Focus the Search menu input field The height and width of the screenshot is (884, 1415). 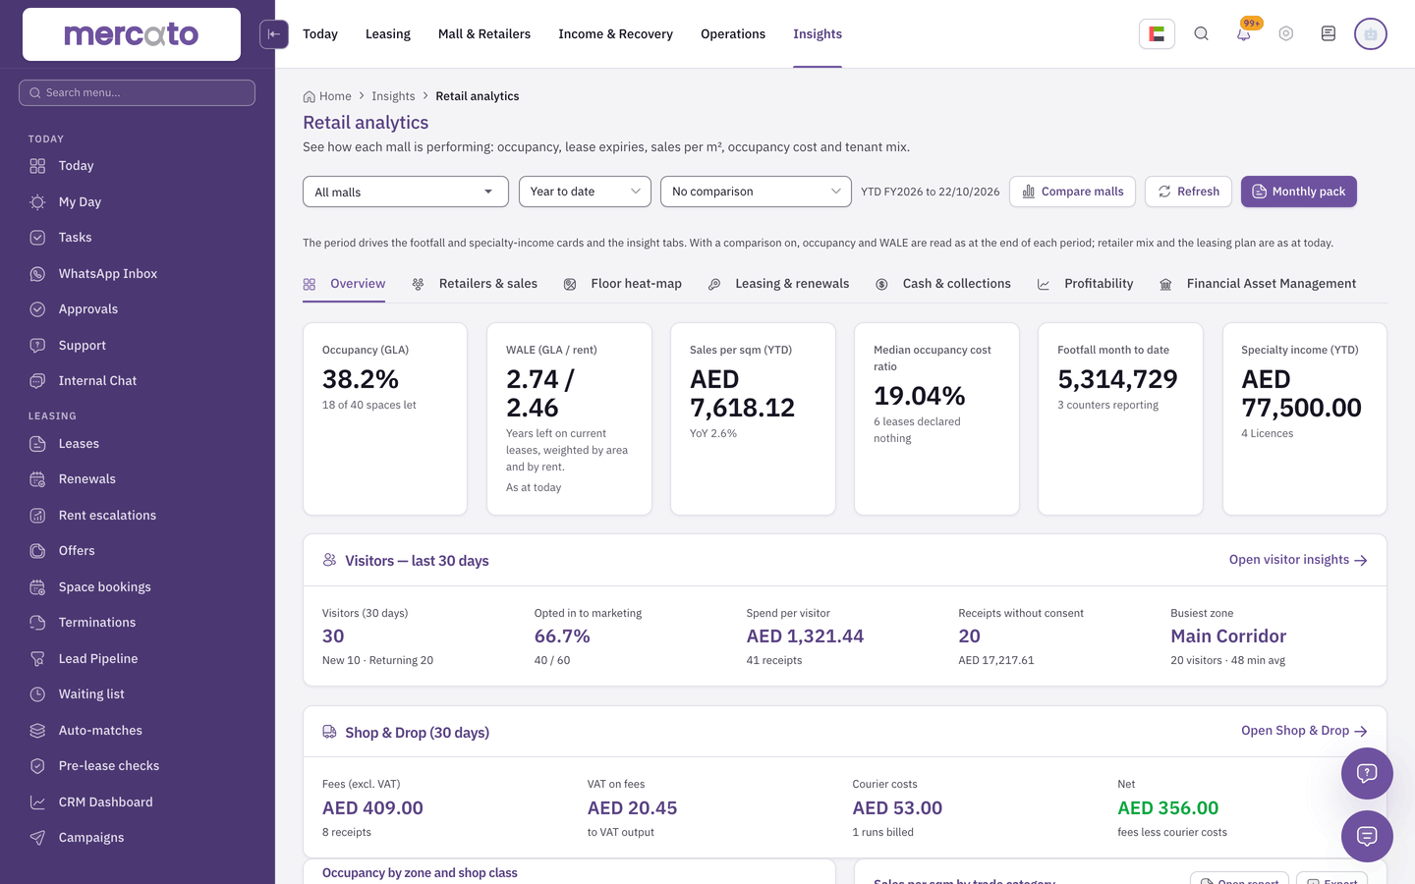(137, 92)
